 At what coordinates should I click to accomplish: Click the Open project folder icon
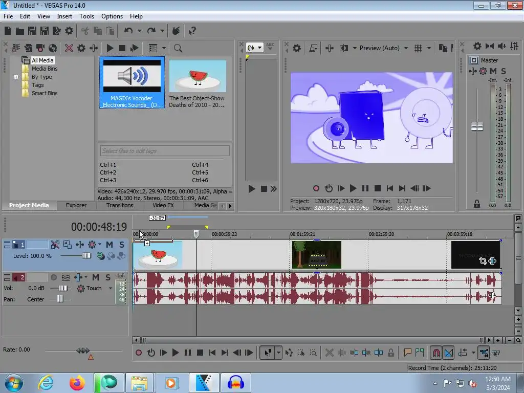coord(20,31)
